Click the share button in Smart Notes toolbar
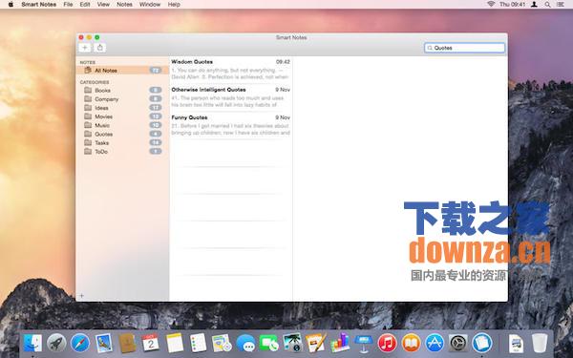The image size is (573, 358). pos(99,48)
